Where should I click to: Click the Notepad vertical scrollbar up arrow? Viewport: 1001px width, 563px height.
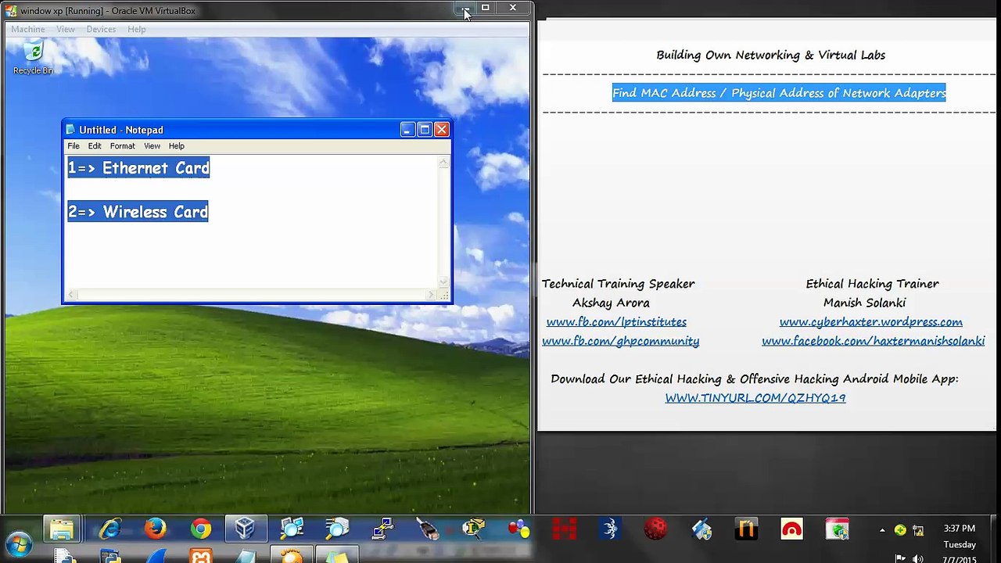443,163
